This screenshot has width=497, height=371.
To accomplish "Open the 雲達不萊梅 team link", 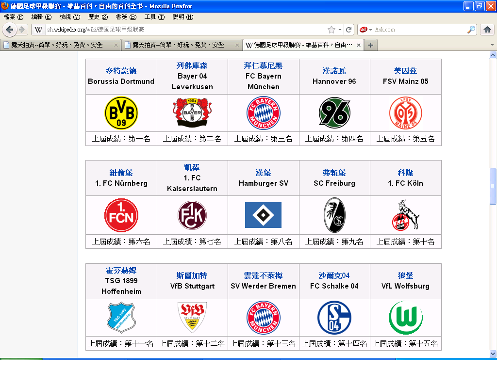I will tap(263, 275).
